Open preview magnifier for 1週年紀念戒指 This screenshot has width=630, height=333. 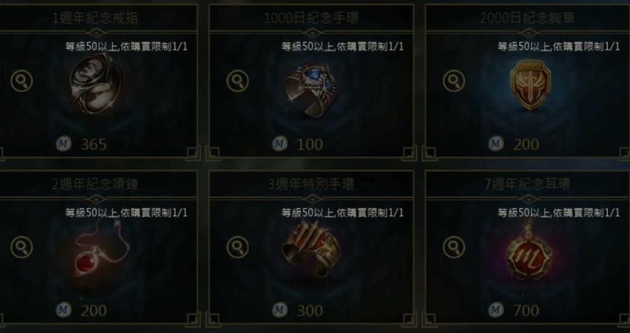[x=22, y=81]
